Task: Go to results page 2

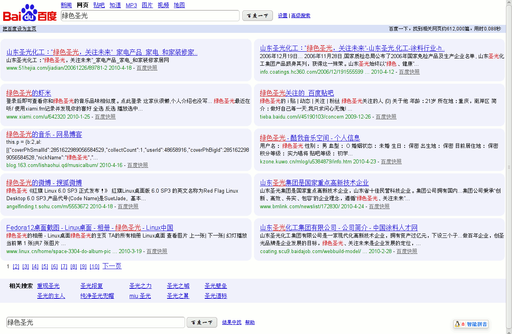Action: pos(16,267)
